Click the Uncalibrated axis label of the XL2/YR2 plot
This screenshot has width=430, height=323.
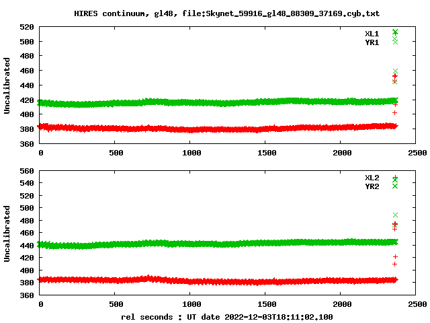coord(7,234)
